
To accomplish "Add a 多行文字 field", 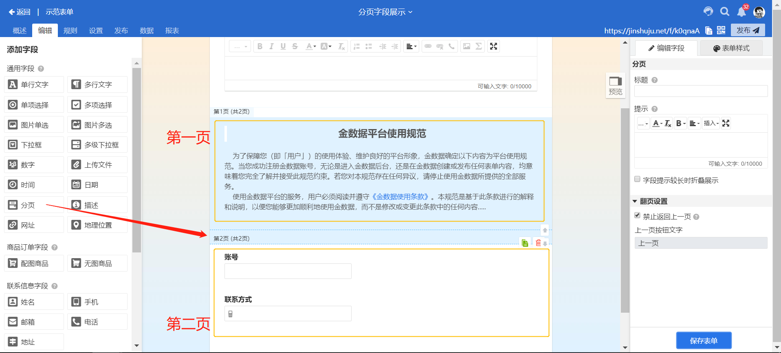I will click(97, 85).
